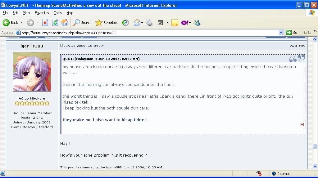Stop loading the page
Viewport: 318px width, 178px height.
pos(45,23)
